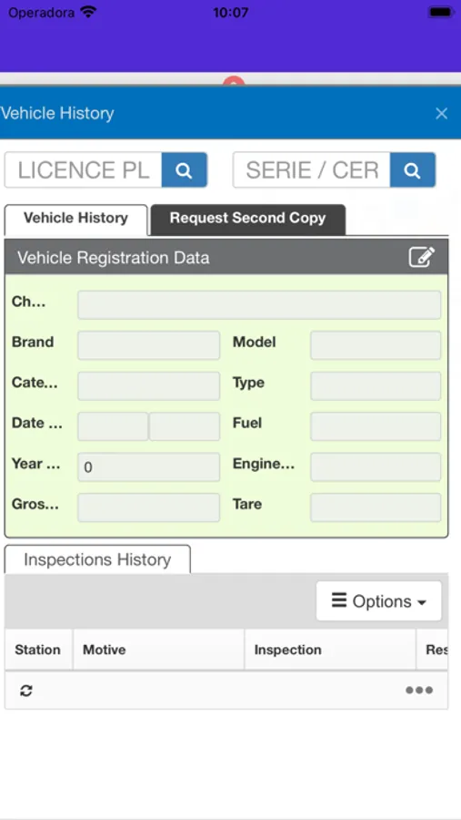Tap the red badge above the dialog
461x820 pixels.
pos(234,80)
